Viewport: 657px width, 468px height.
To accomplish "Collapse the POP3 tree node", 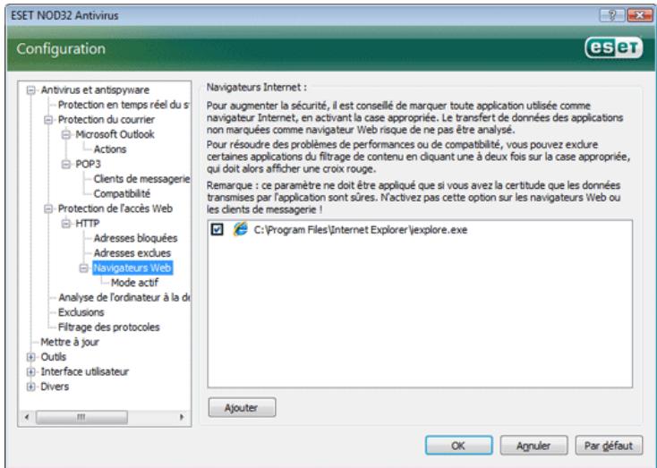I will point(66,165).
